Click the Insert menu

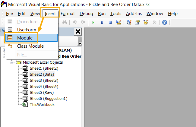pos(50,14)
